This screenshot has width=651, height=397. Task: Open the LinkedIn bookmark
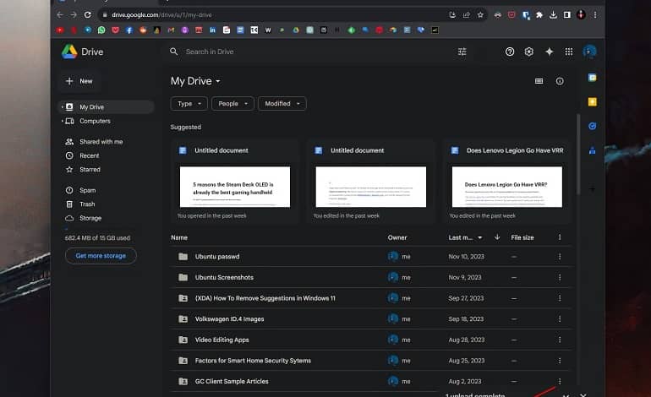coord(212,30)
